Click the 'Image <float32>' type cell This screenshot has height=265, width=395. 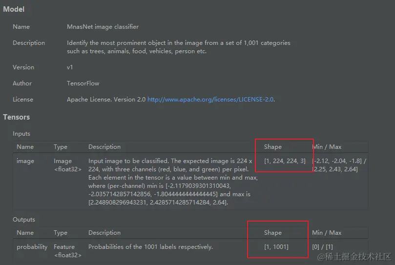[x=68, y=165]
